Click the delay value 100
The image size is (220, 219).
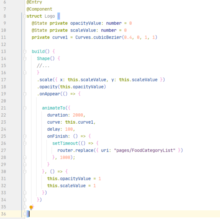pyautogui.click(x=69, y=129)
